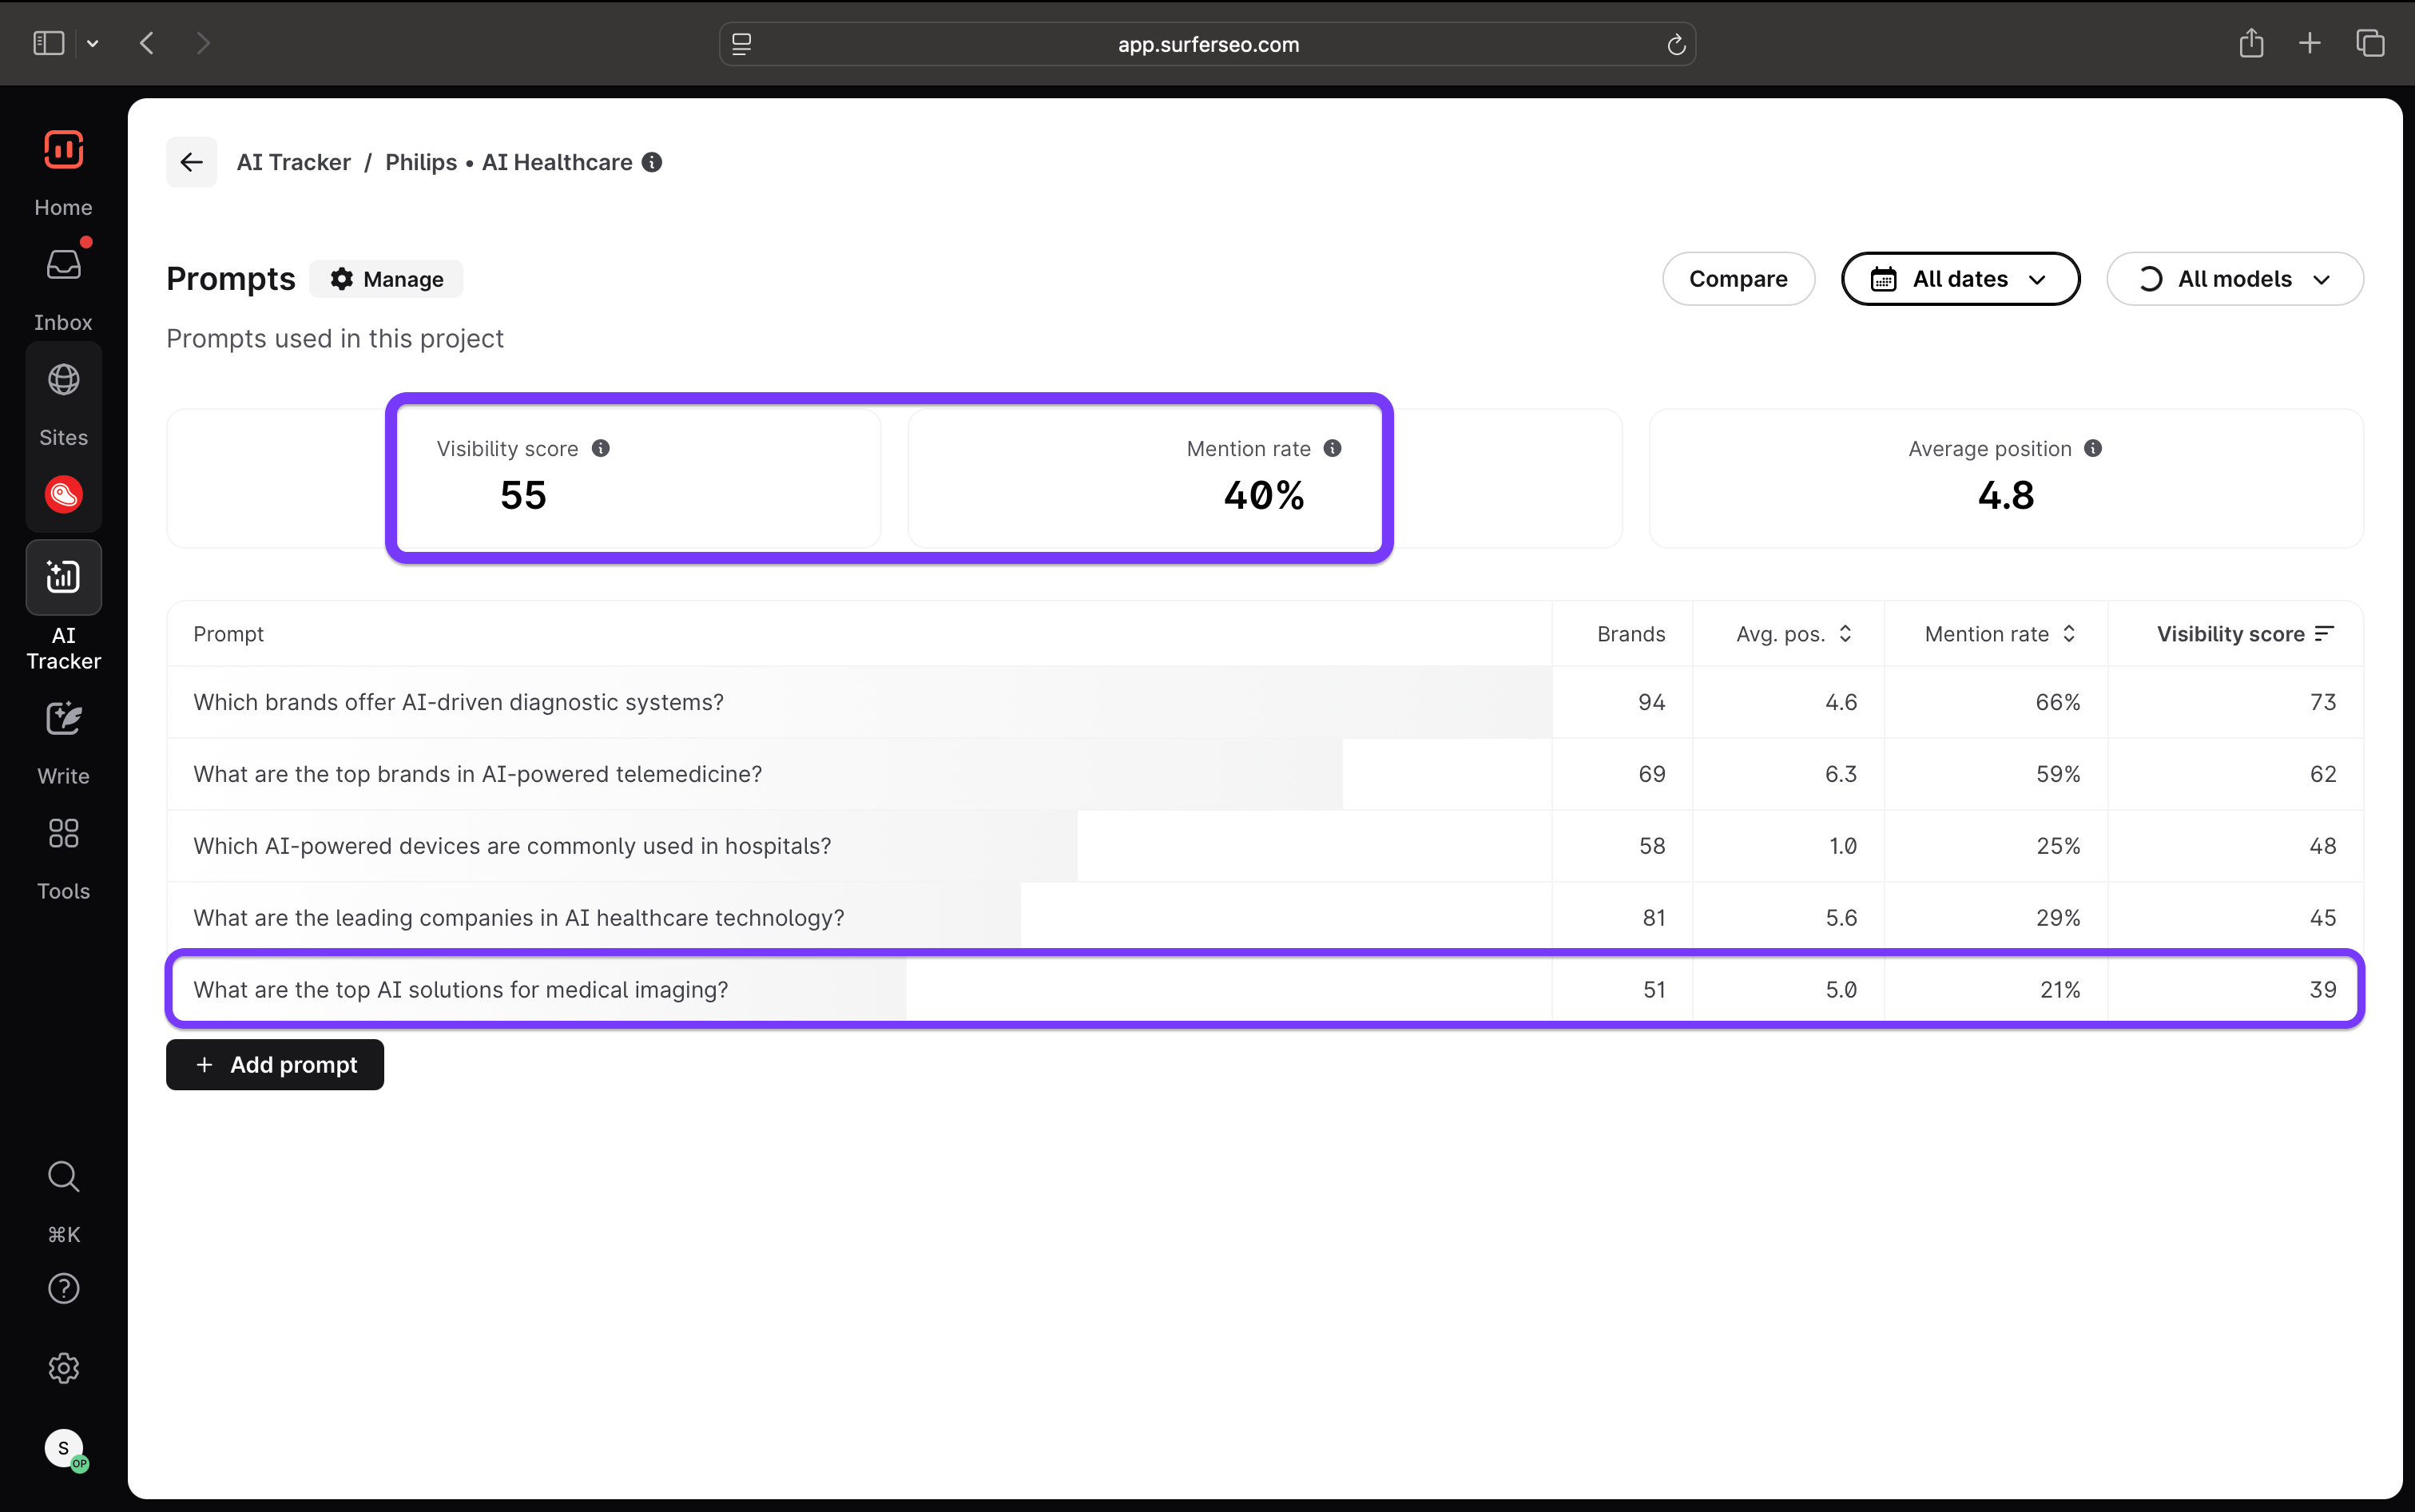2415x1512 pixels.
Task: Click the Surfer home logo icon
Action: point(63,150)
